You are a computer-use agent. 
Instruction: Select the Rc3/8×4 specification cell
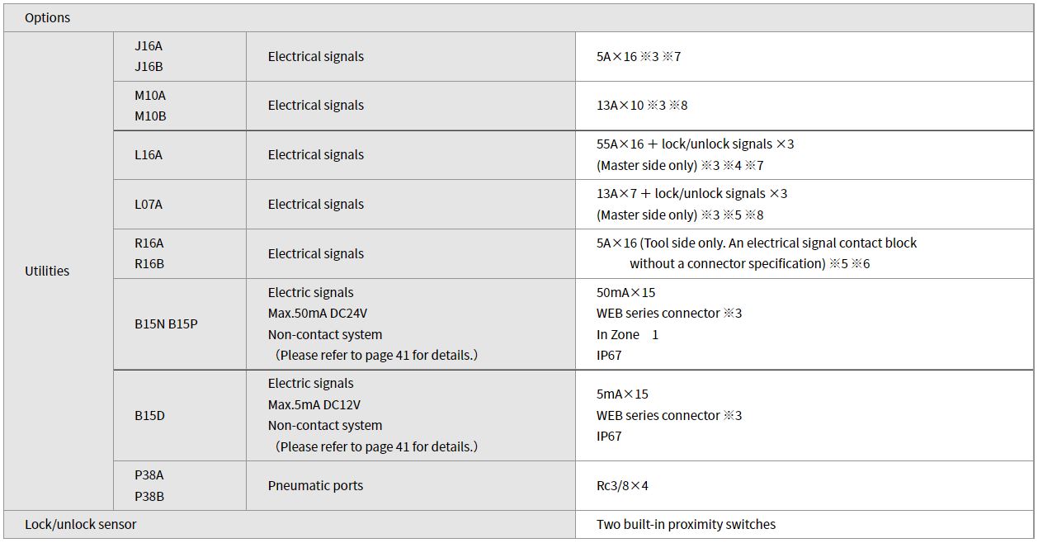coord(804,485)
